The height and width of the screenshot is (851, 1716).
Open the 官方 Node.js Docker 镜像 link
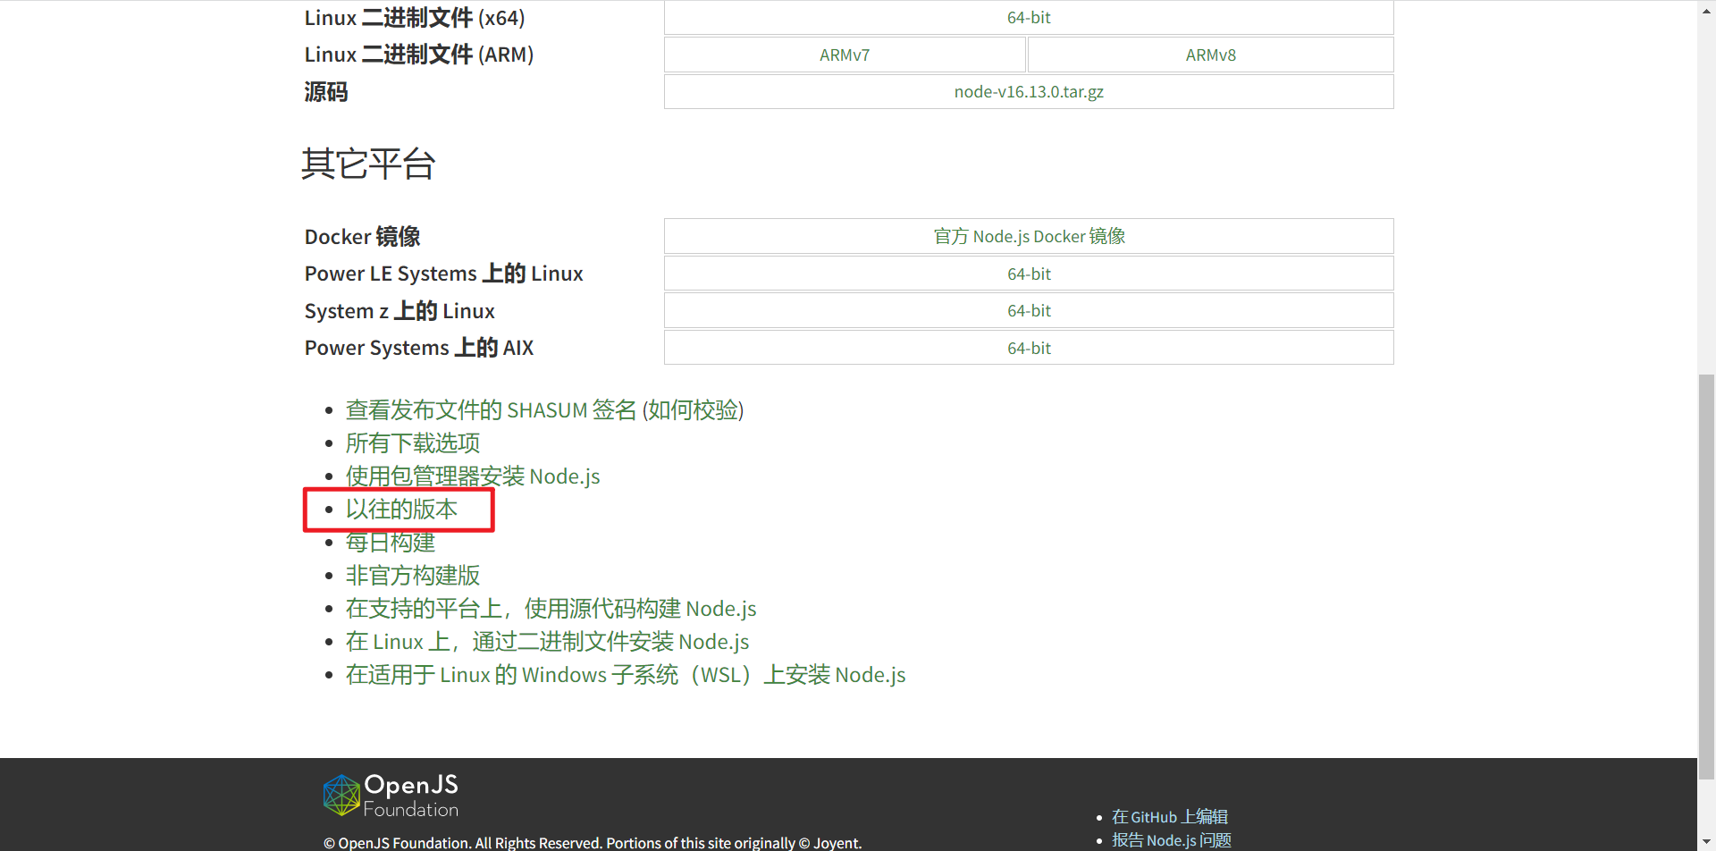(x=1029, y=237)
